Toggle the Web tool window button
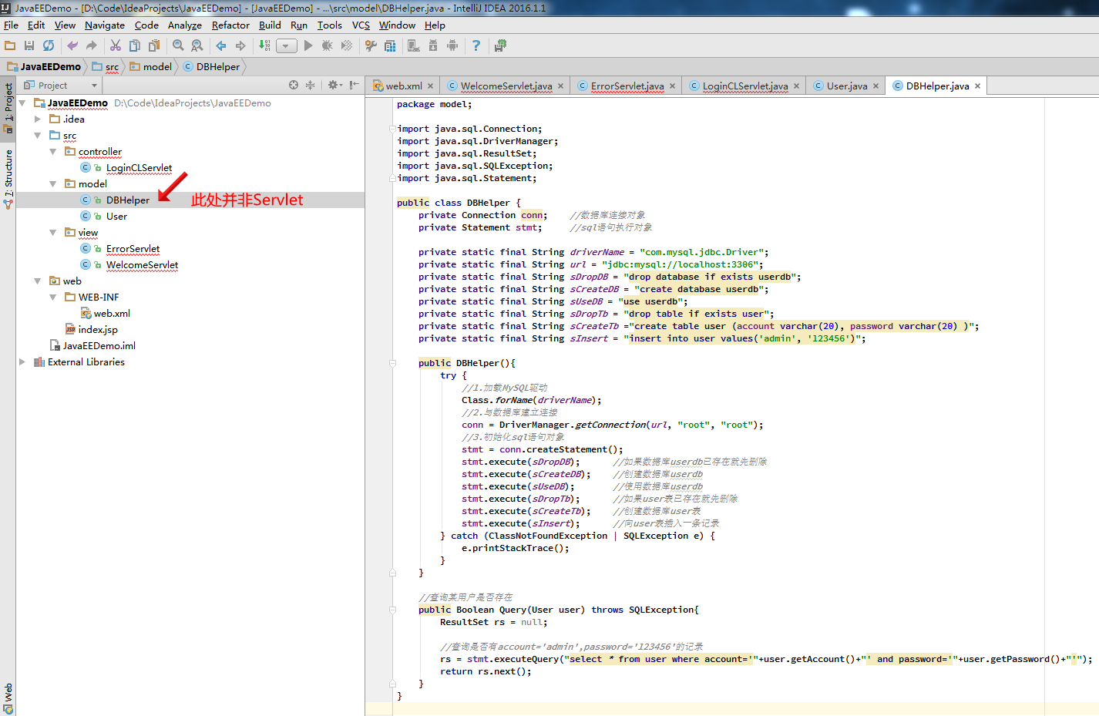This screenshot has width=1099, height=716. tap(8, 698)
